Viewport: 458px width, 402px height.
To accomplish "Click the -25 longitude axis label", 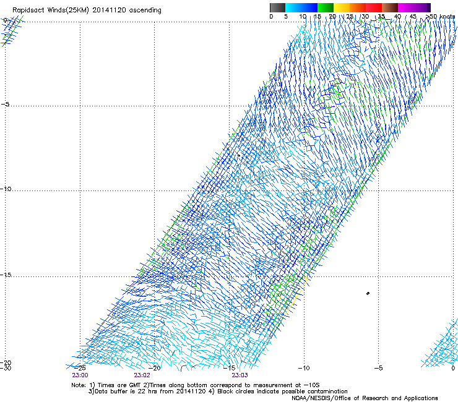I will [x=80, y=368].
